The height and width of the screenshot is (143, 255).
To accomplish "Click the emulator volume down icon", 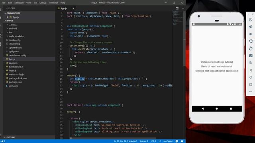I will (x=251, y=34).
